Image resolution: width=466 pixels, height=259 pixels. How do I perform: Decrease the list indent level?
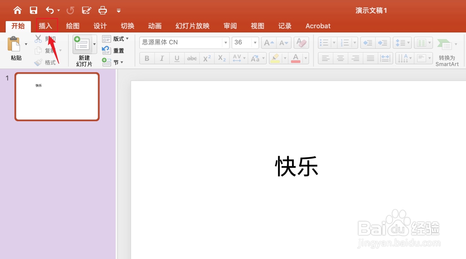[368, 43]
